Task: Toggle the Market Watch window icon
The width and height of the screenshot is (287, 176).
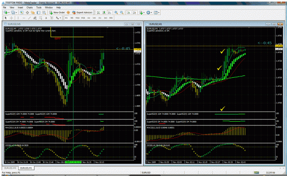Action: (22, 12)
